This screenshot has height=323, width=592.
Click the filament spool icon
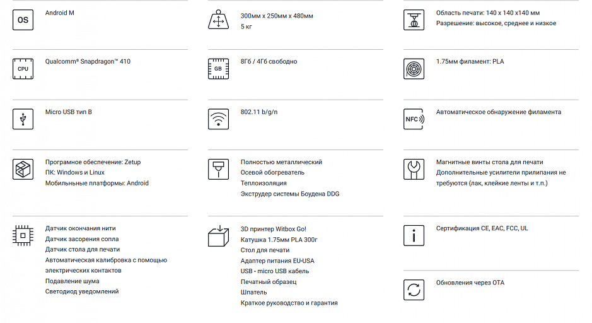(x=414, y=69)
